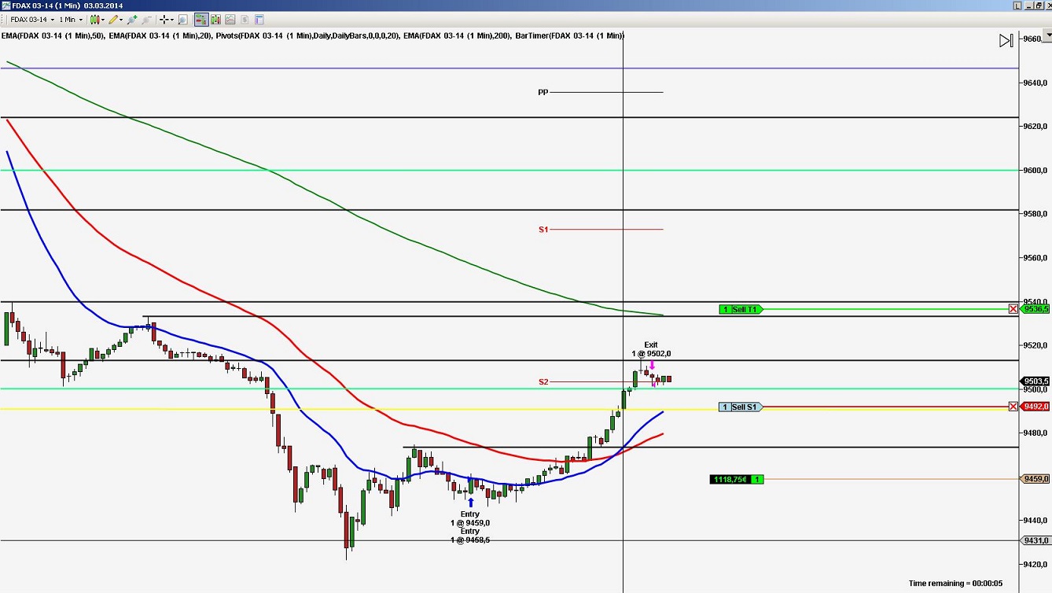Click the market analyzer icon beside Chart Trader

tap(214, 20)
